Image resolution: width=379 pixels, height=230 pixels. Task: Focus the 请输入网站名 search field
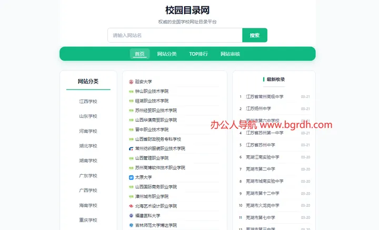coord(175,35)
